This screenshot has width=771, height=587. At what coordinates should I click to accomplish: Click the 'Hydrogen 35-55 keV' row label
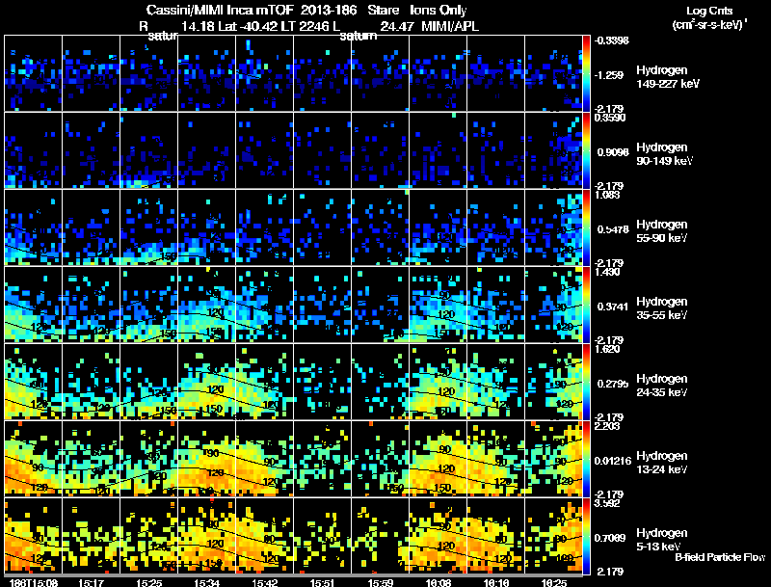tap(662, 308)
